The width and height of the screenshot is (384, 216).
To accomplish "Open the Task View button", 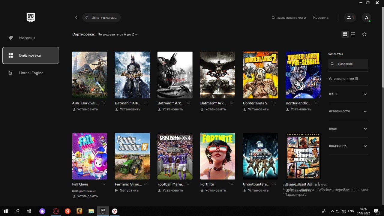I will pos(29,211).
